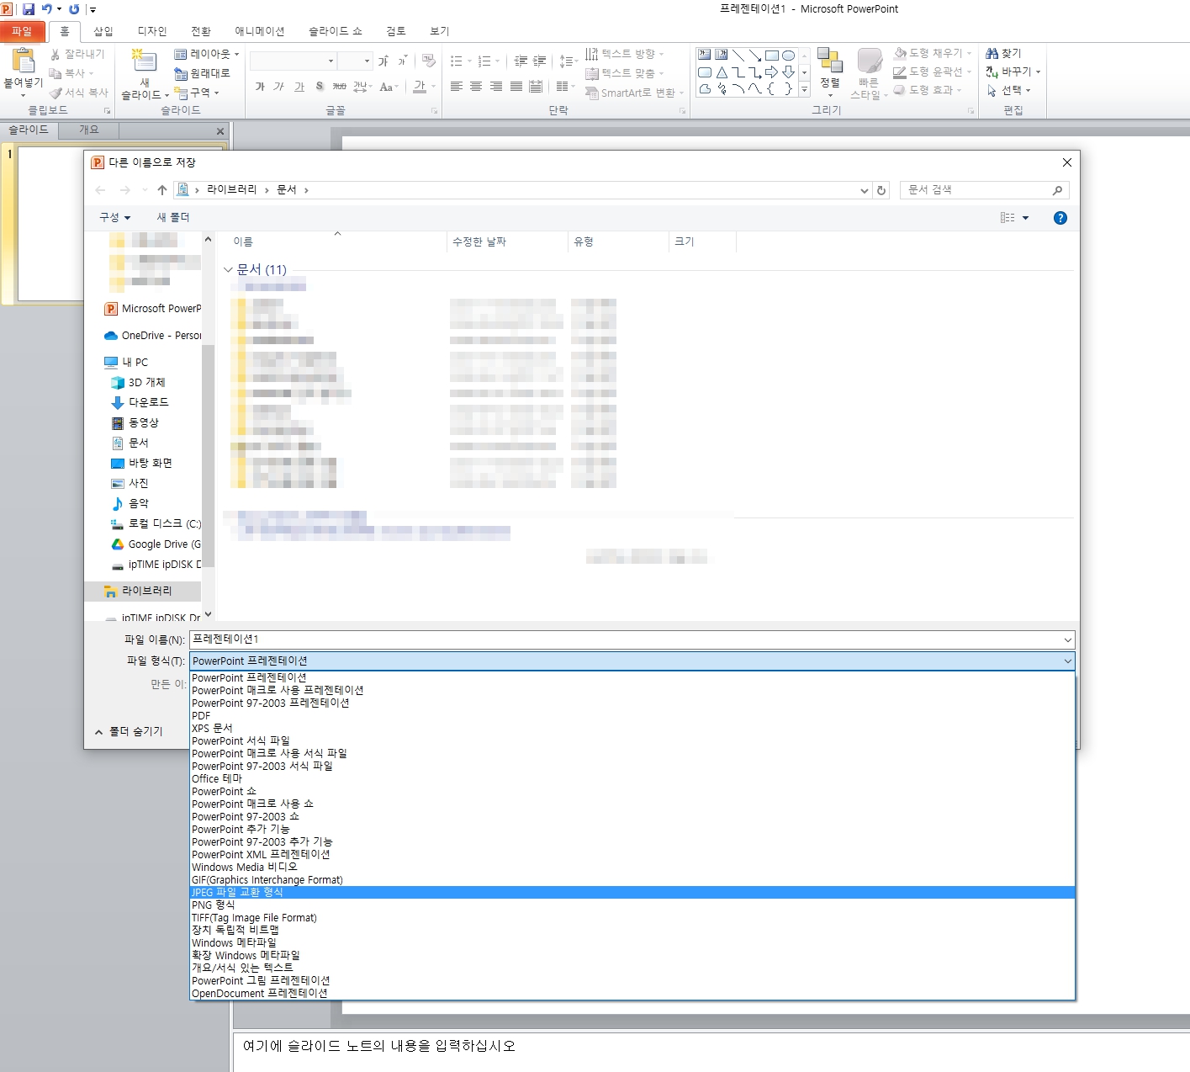This screenshot has width=1190, height=1072.
Task: Expand the address bar history dropdown
Action: pyautogui.click(x=864, y=190)
